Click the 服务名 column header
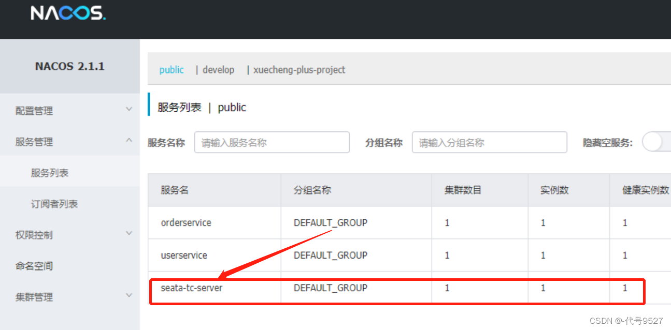This screenshot has height=330, width=671. (x=175, y=190)
